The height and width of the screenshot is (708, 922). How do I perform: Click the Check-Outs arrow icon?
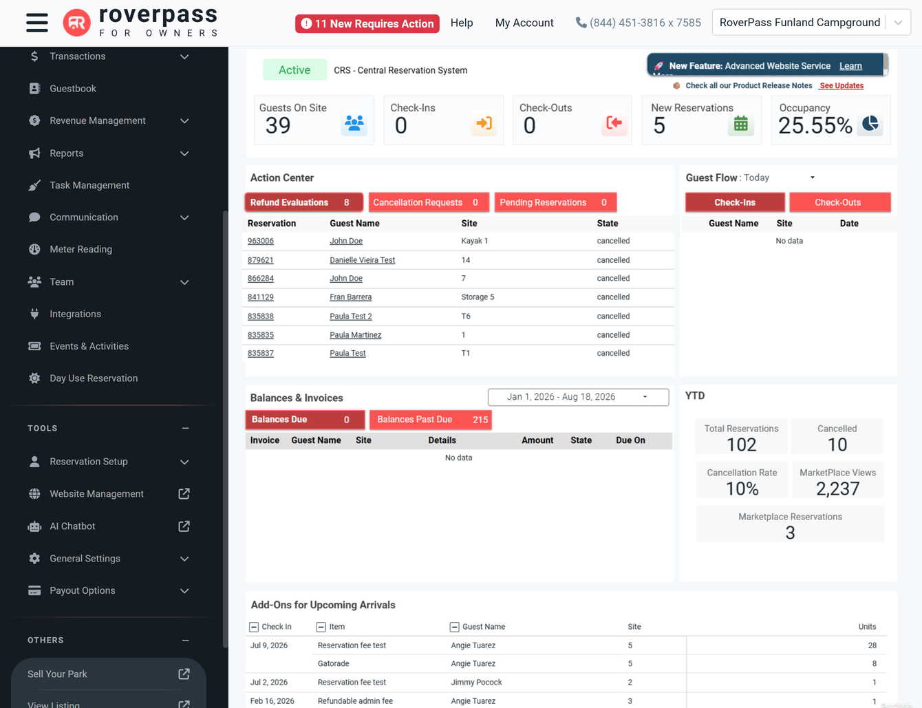[614, 123]
